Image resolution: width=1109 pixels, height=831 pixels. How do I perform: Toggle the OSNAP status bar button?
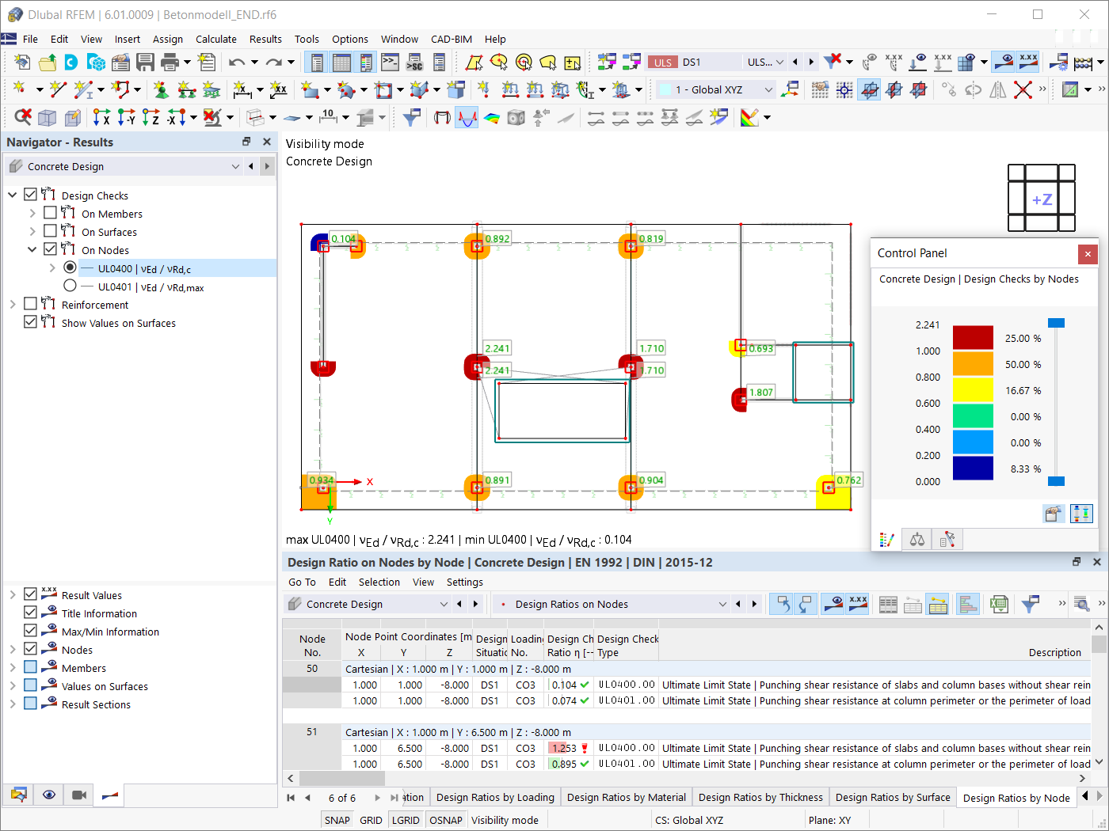tap(446, 820)
